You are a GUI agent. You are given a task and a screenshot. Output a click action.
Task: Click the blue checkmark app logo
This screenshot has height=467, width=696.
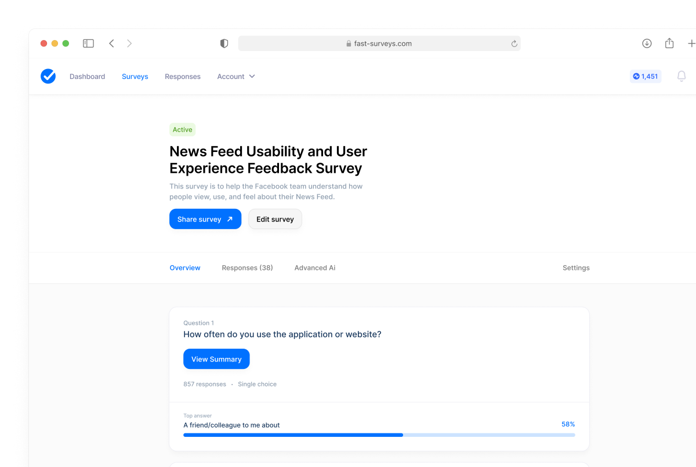tap(48, 76)
